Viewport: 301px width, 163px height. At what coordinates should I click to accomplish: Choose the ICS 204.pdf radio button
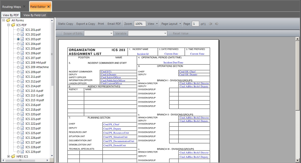[x=18, y=44]
